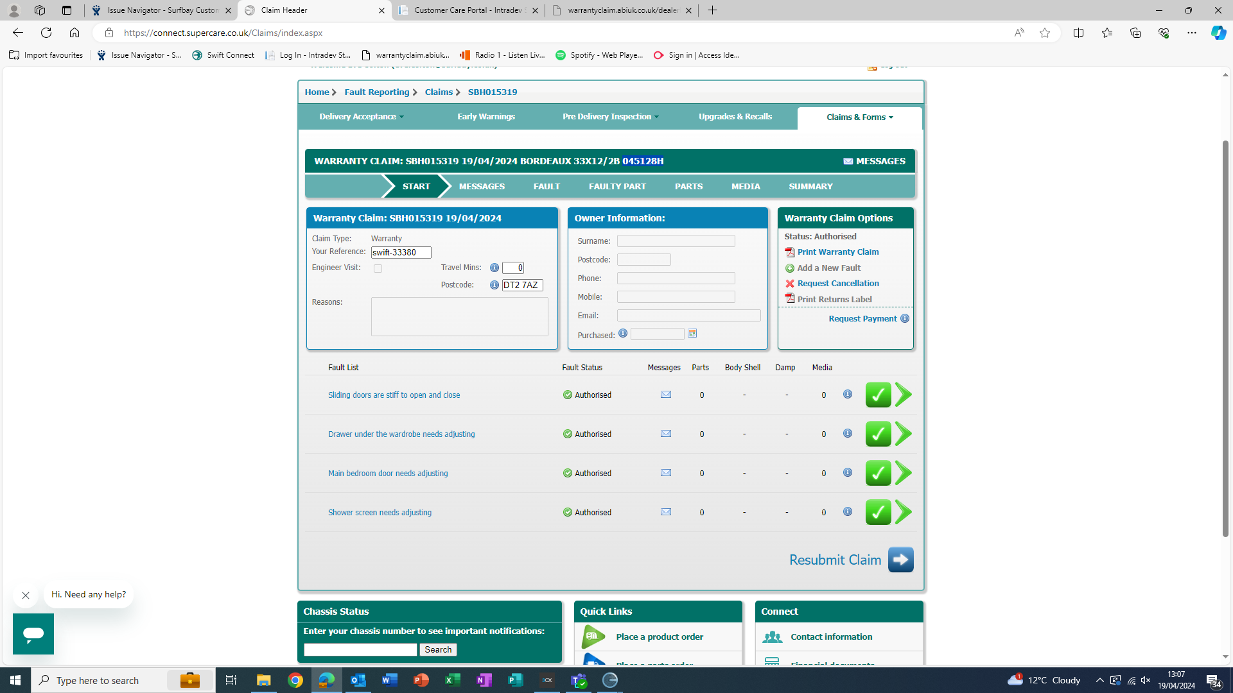Open the chat widget button
The height and width of the screenshot is (693, 1233).
[33, 634]
